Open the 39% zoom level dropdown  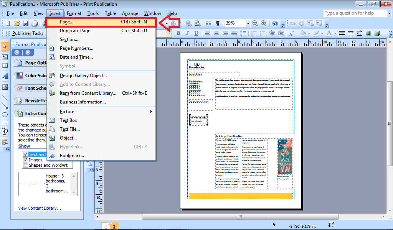pos(248,23)
